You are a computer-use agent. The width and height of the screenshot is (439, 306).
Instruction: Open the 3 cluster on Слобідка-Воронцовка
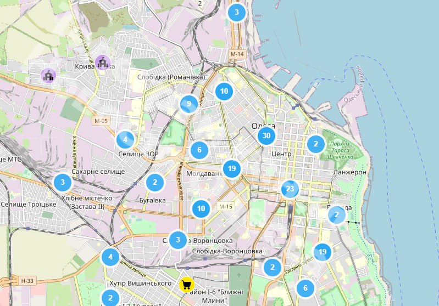(x=178, y=240)
